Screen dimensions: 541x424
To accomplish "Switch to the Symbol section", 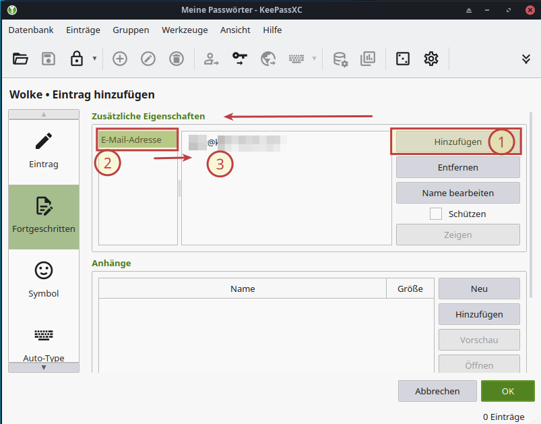I will coord(44,280).
